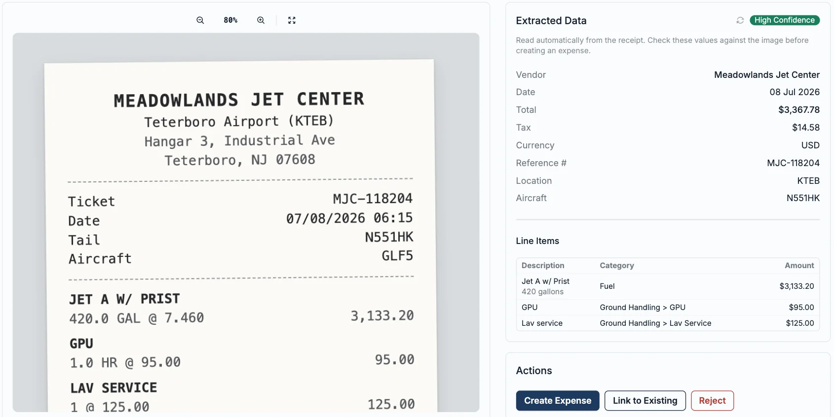Image resolution: width=834 pixels, height=417 pixels.
Task: Click the Vendor field label
Action: (531, 75)
